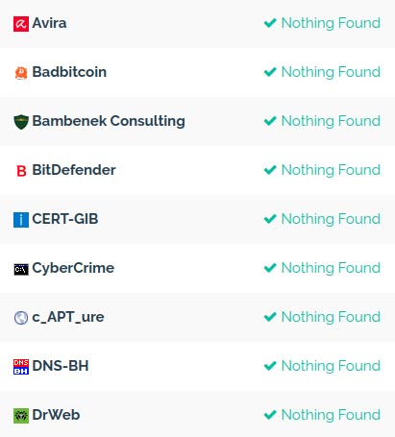Open the BitDefender vendor entry
This screenshot has width=395, height=437.
(x=74, y=170)
